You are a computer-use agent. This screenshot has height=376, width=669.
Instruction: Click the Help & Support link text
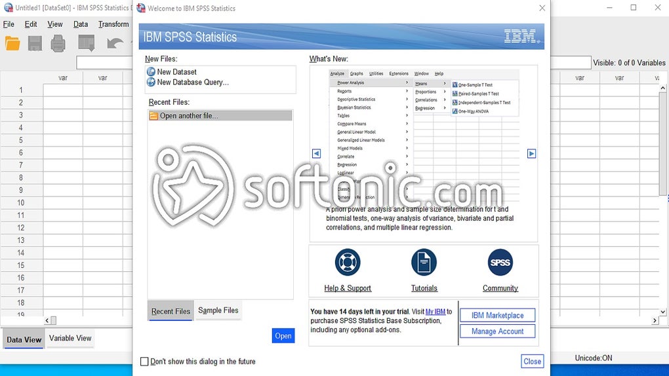[x=348, y=288]
